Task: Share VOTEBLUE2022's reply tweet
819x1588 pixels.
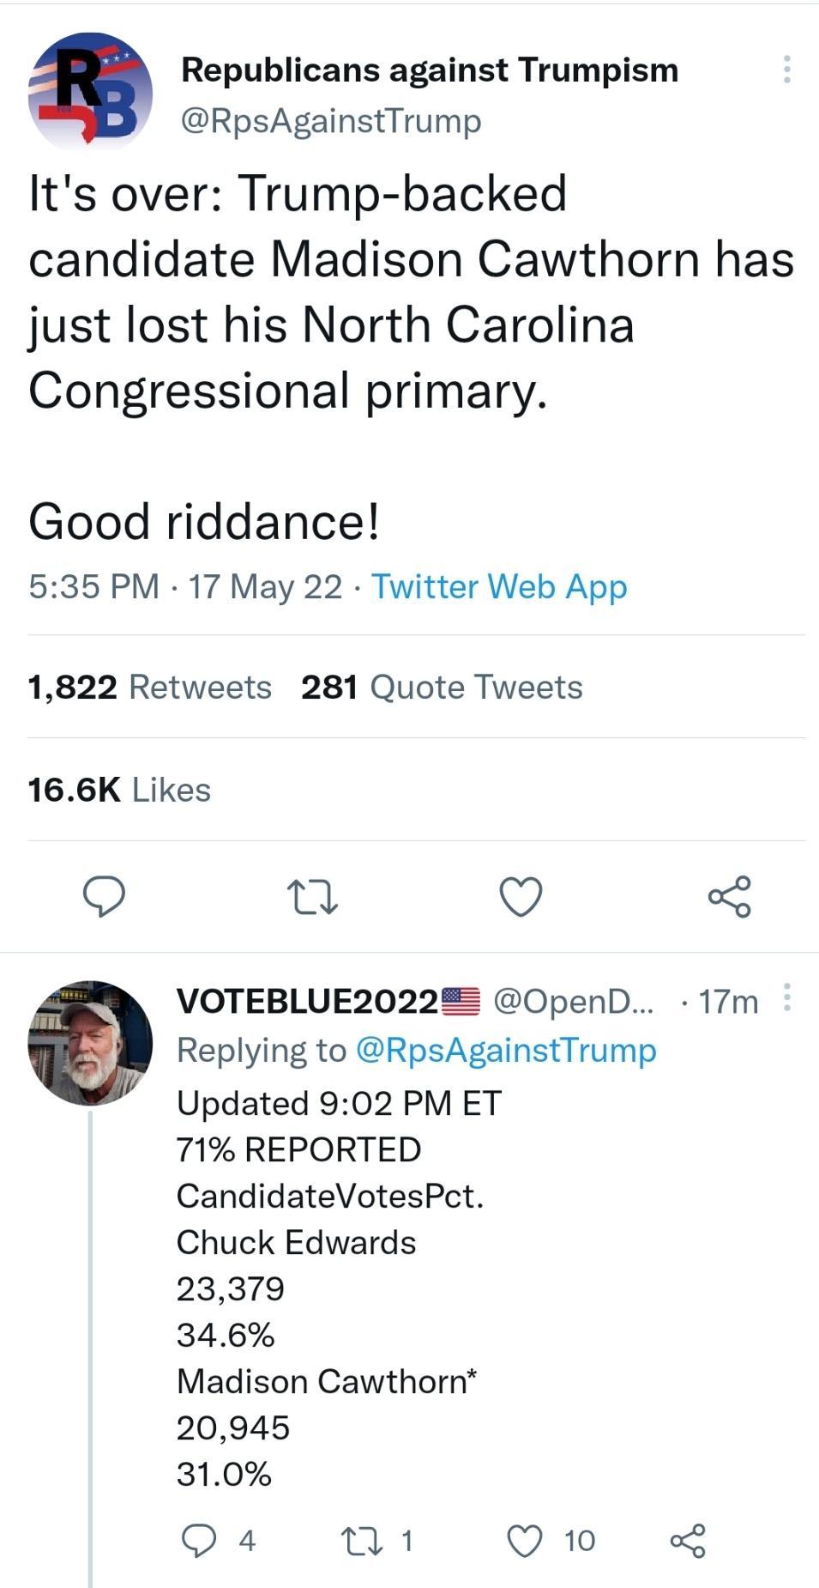Action: point(686,1538)
